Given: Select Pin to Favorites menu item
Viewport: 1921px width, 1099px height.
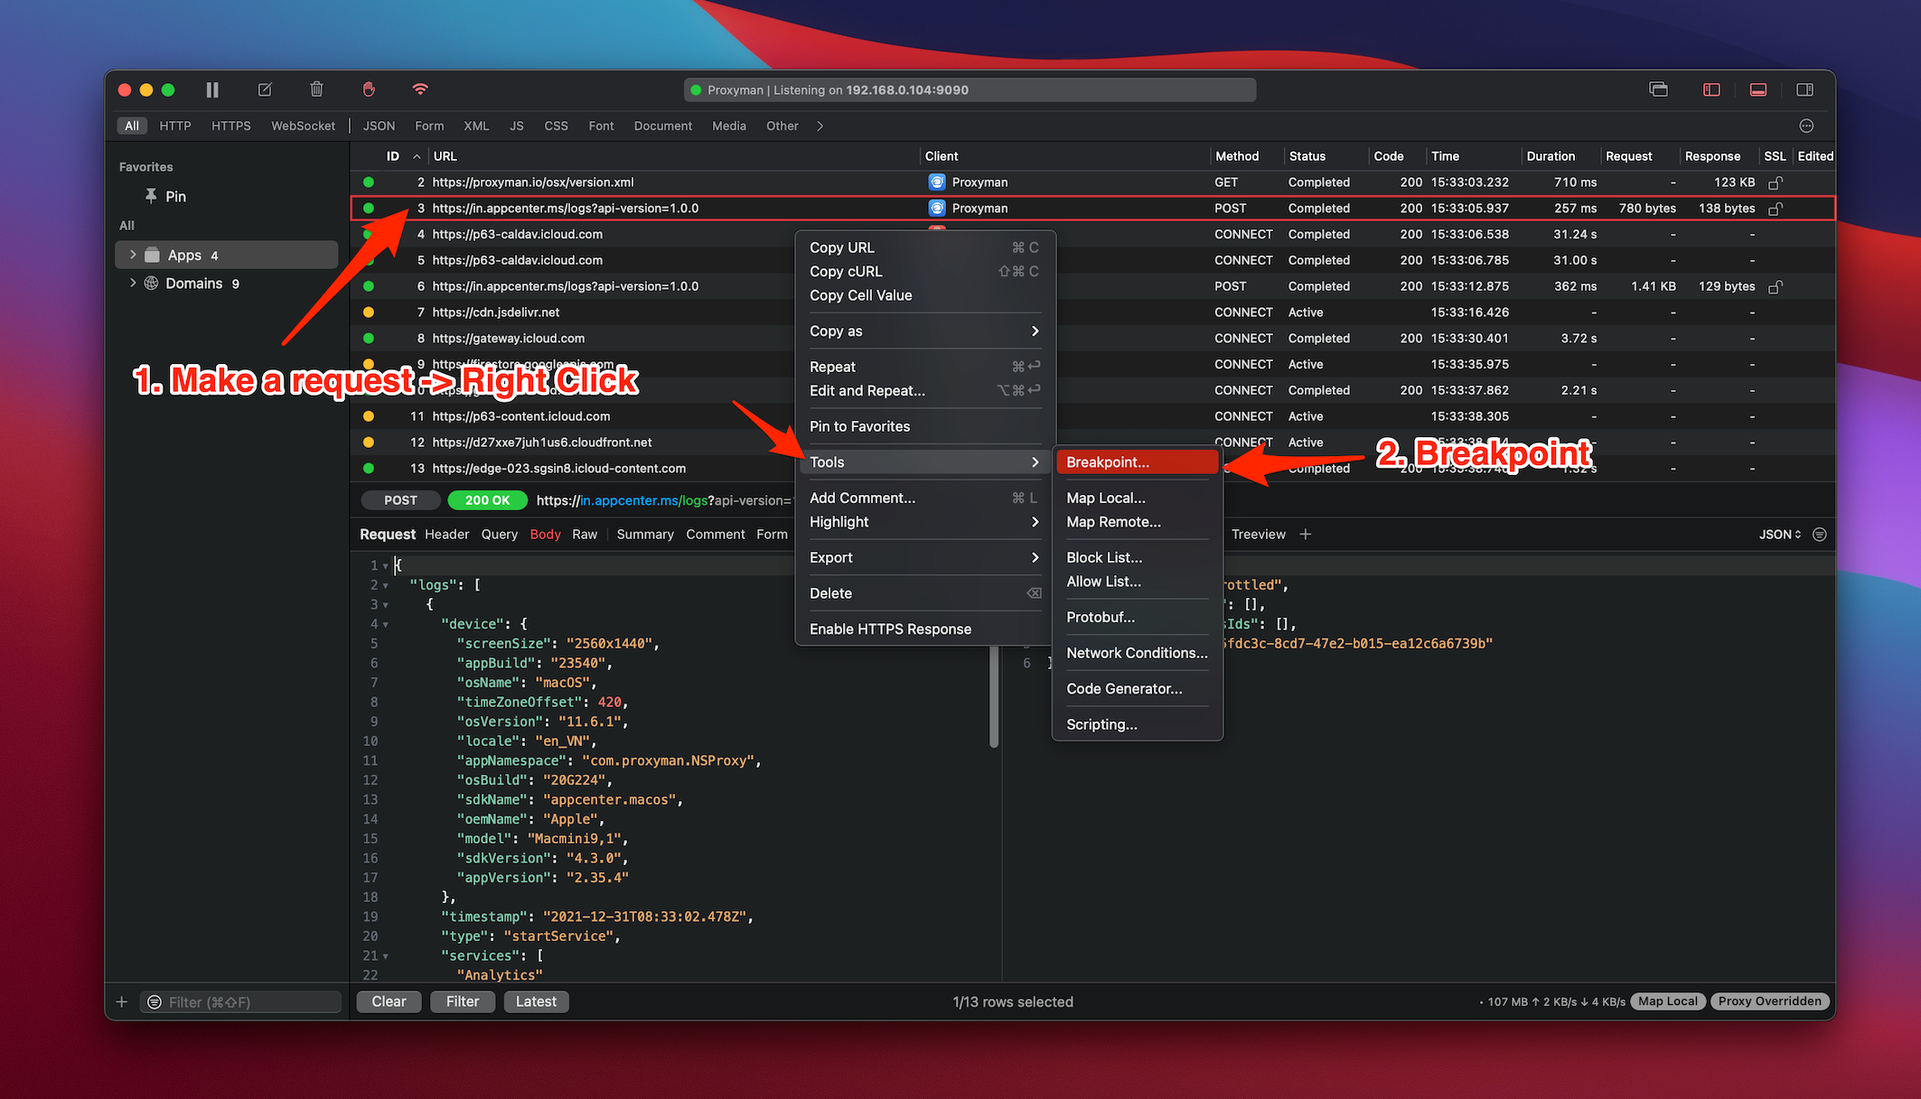Looking at the screenshot, I should [x=923, y=426].
